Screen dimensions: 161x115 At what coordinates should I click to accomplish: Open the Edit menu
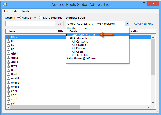[x=15, y=11]
